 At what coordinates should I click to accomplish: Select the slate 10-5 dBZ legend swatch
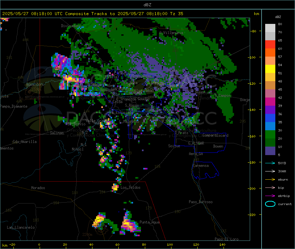coord(270,151)
